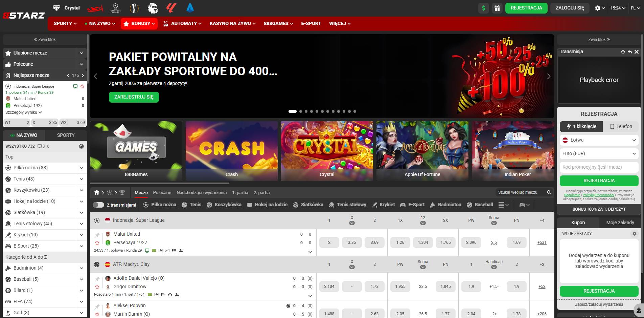Open the gift bonuses icon

pos(497,8)
